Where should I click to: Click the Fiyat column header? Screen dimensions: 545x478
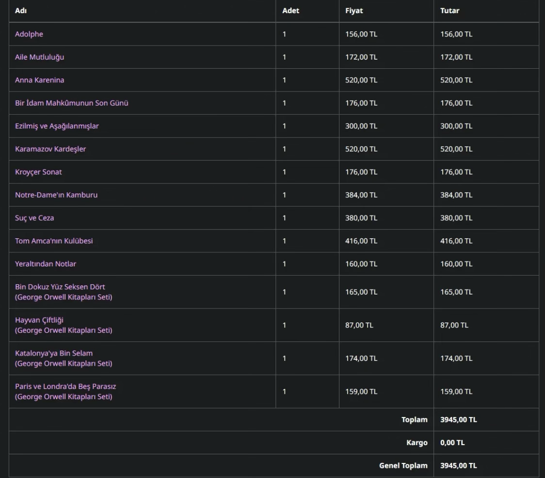[x=354, y=11]
